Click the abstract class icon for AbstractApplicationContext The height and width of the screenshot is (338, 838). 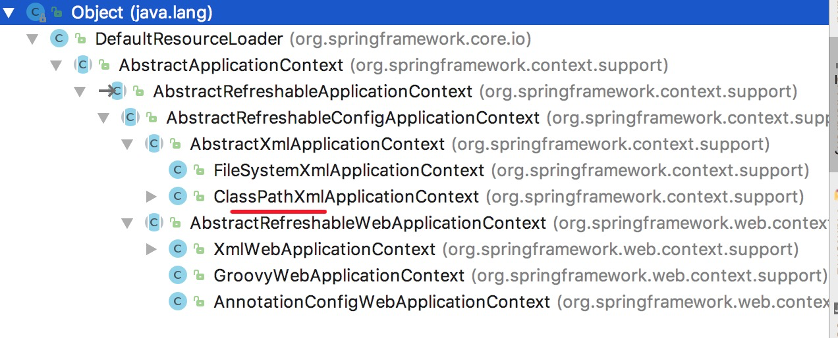82,65
